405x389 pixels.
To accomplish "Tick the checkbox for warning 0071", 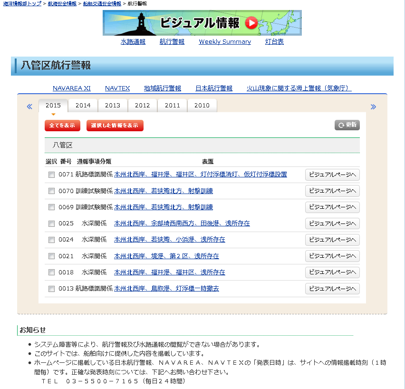I will point(51,175).
